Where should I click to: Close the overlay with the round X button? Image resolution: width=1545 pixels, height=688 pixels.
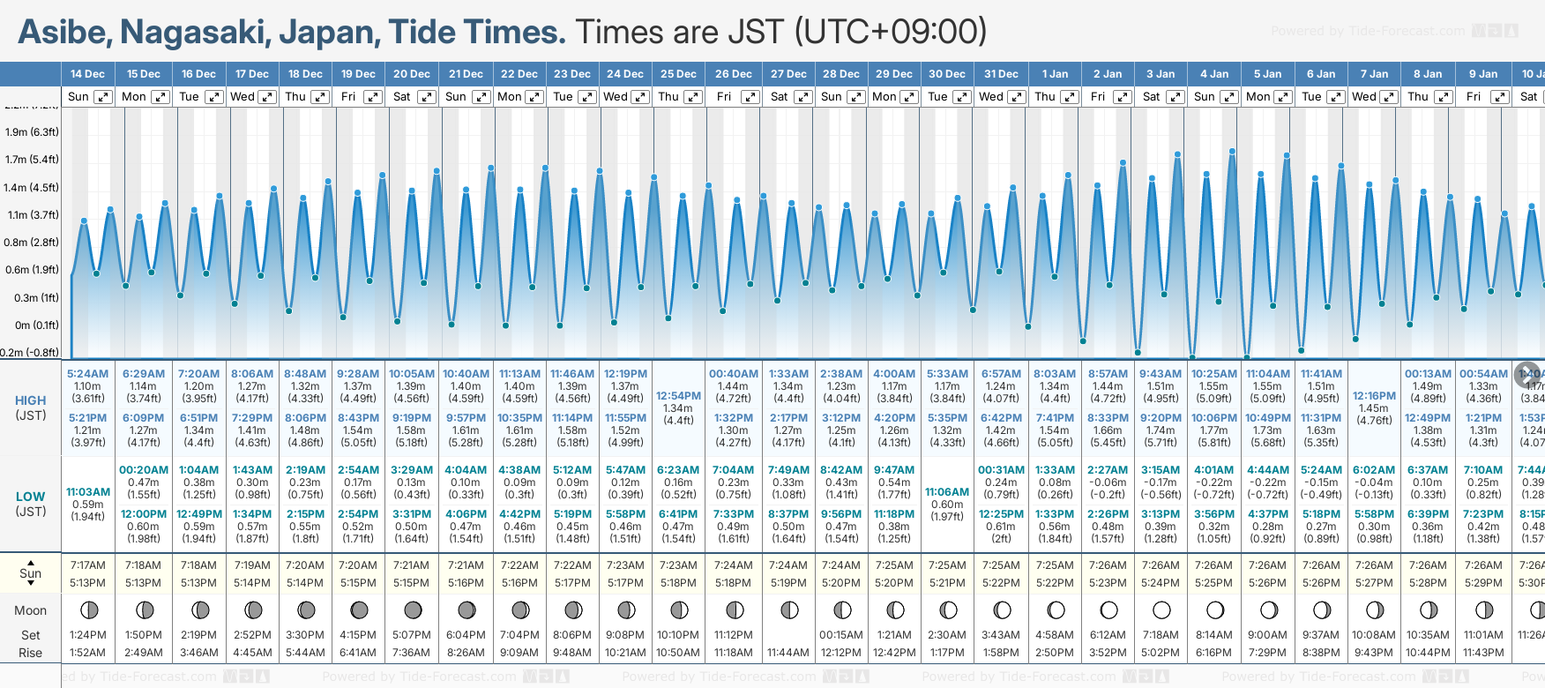1526,374
